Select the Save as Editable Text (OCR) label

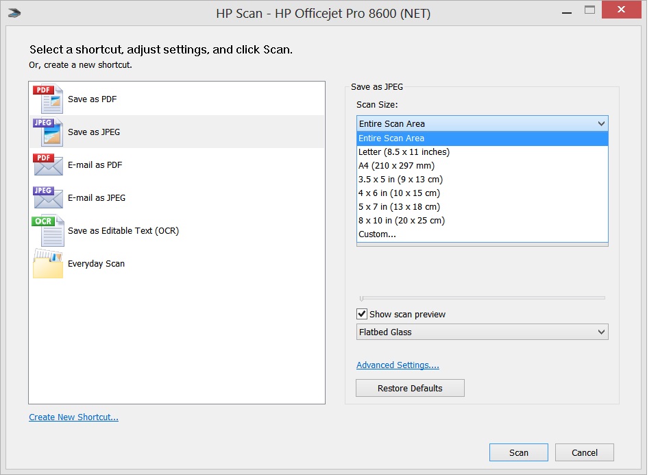point(123,231)
